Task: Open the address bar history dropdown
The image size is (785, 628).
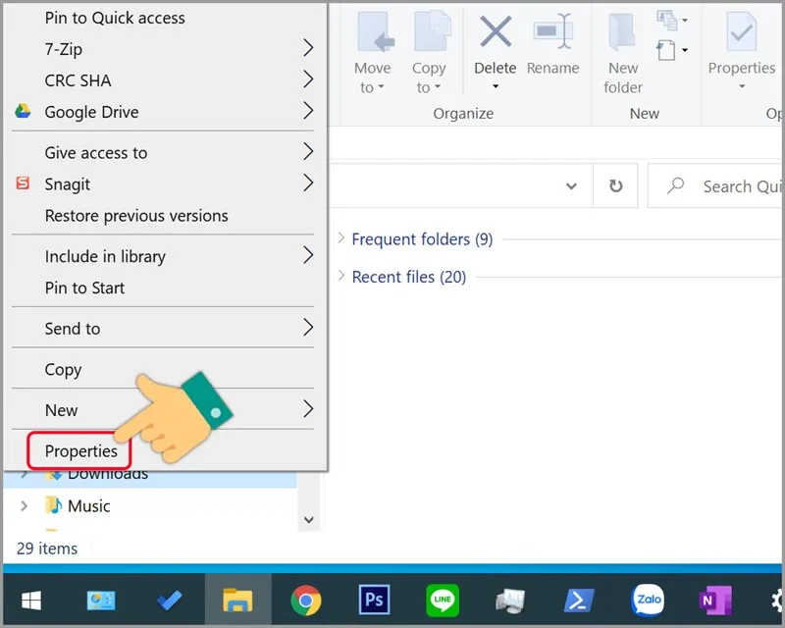Action: click(x=571, y=186)
